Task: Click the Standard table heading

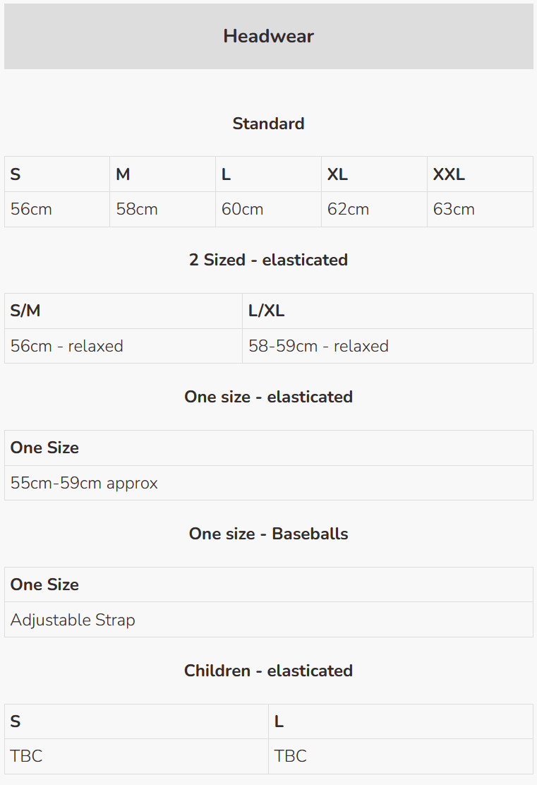Action: point(268,124)
